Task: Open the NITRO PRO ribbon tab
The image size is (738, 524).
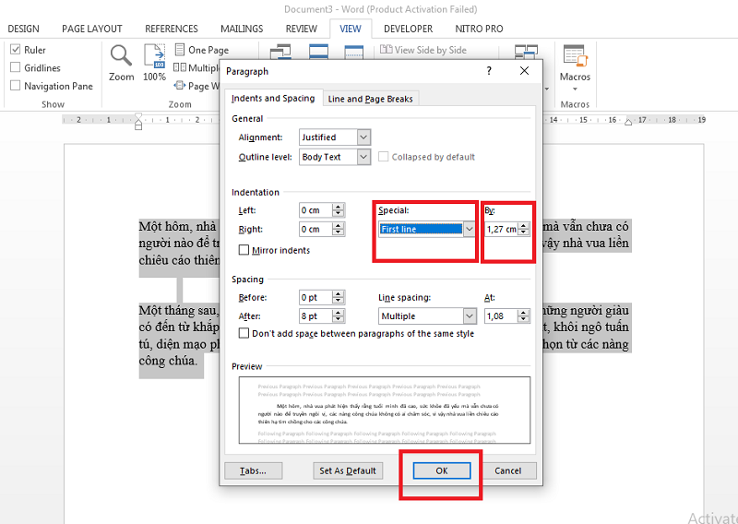Action: [x=479, y=29]
